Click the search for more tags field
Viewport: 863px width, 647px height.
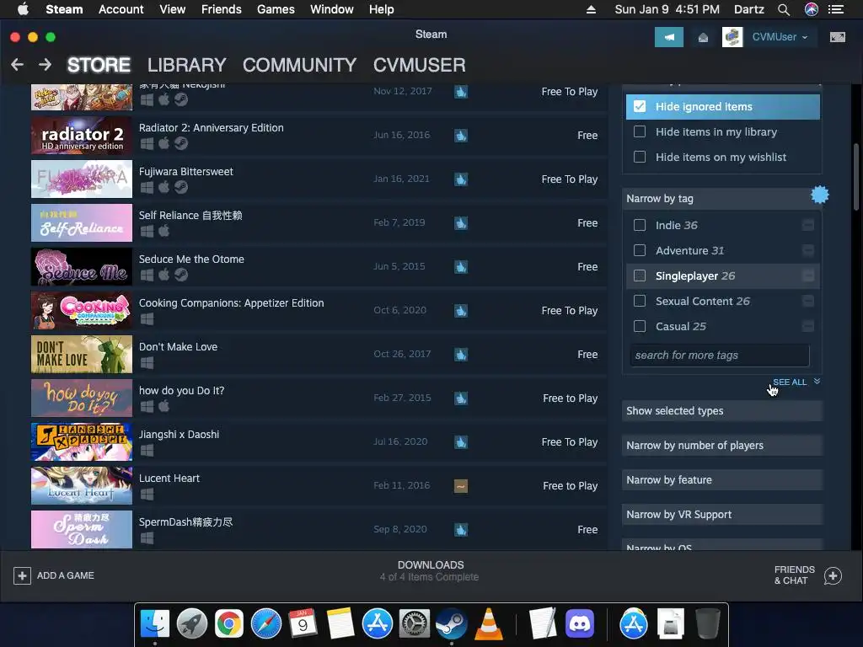(720, 356)
